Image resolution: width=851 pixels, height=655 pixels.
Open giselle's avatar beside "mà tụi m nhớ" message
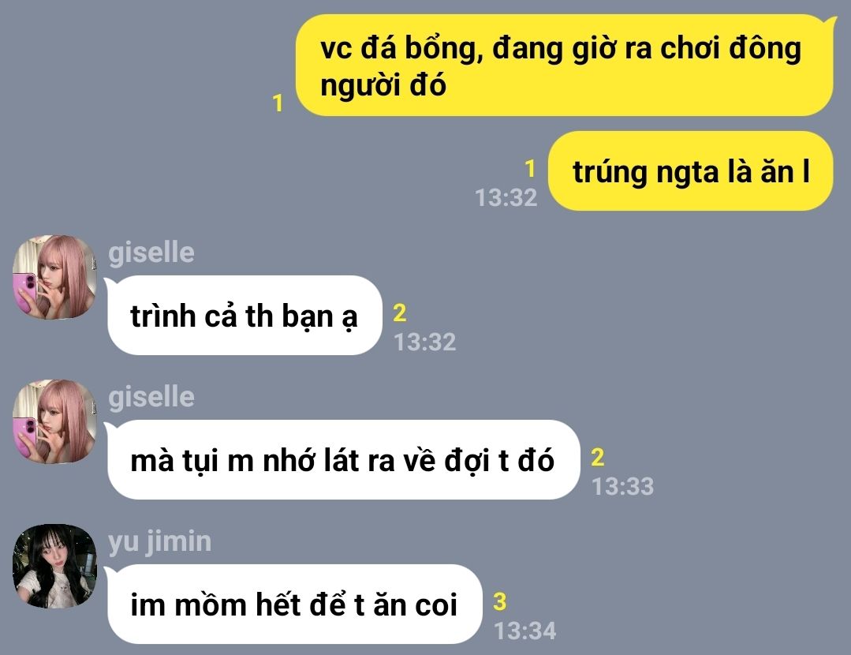54,421
